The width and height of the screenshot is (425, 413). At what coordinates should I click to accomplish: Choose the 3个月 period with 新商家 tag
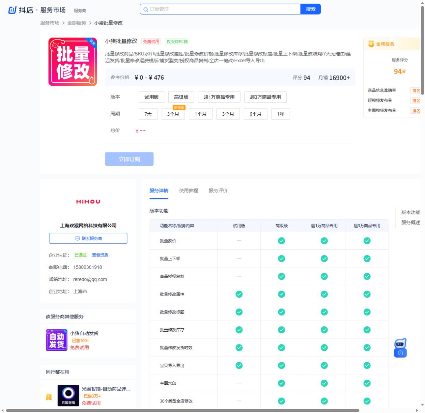tap(173, 114)
